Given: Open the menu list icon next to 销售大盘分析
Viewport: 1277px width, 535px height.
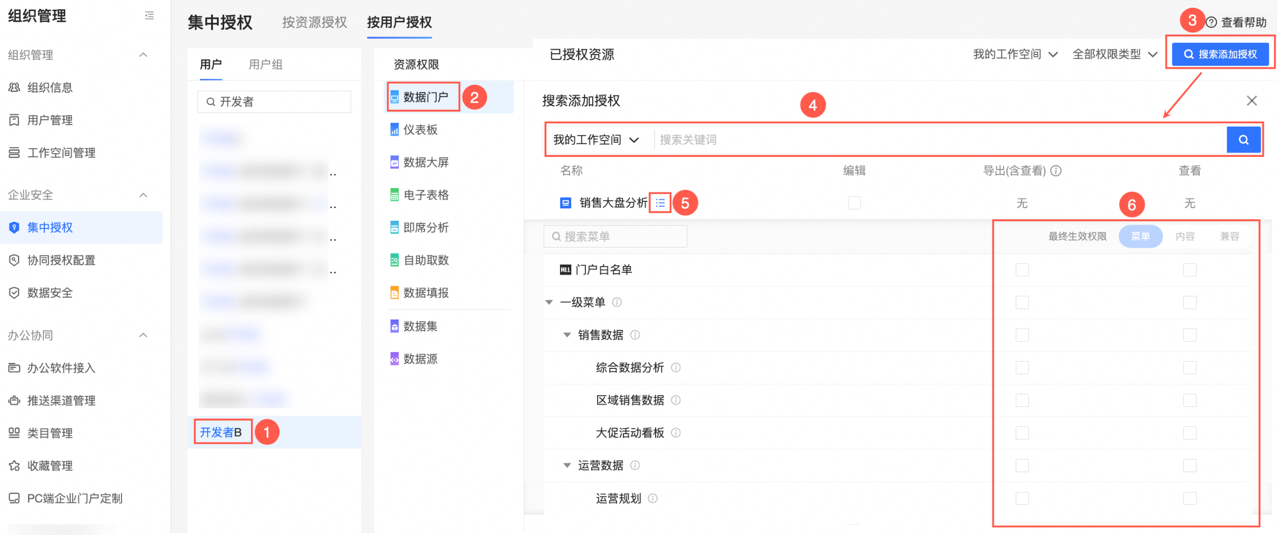Looking at the screenshot, I should [x=660, y=203].
